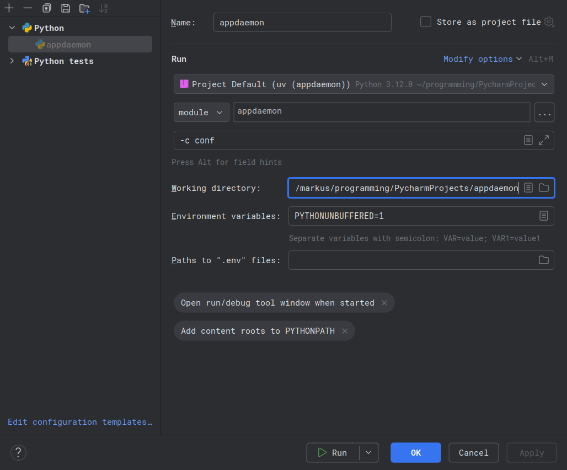567x470 pixels.
Task: Click the module name field containing appdaemon
Action: [382, 112]
